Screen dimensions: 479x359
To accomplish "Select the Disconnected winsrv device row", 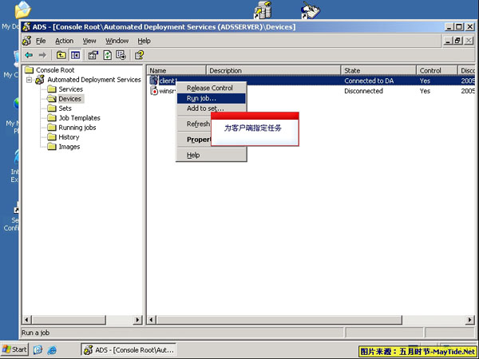I will (311, 91).
